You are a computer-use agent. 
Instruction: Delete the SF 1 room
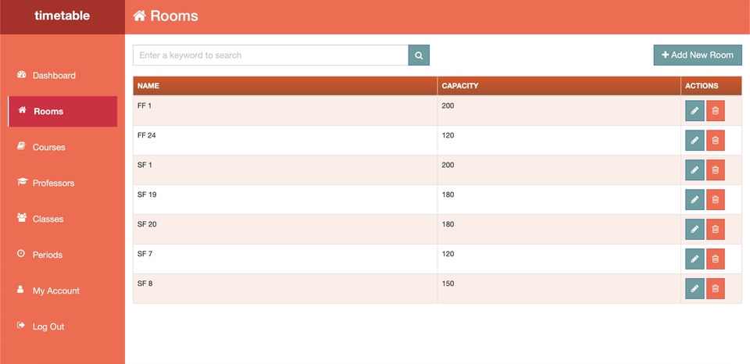pos(715,170)
